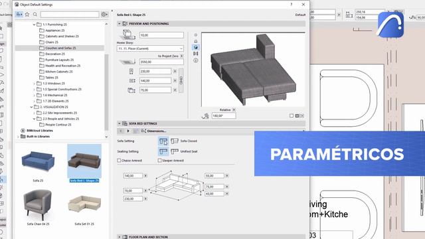
Task: Select the Sofa Closed setting icon
Action: pyautogui.click(x=174, y=141)
